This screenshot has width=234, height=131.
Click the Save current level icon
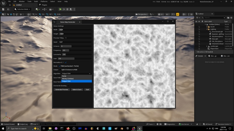(4, 9)
